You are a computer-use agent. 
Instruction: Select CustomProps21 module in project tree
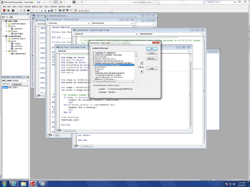click(x=20, y=54)
